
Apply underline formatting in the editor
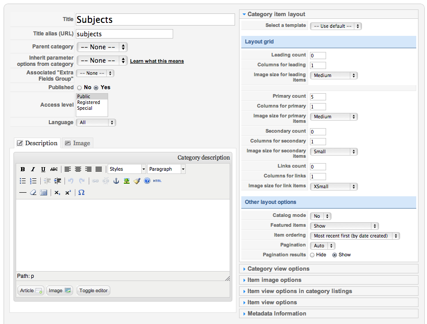[43, 169]
